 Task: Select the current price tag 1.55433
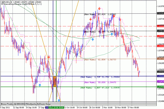tap(161, 72)
